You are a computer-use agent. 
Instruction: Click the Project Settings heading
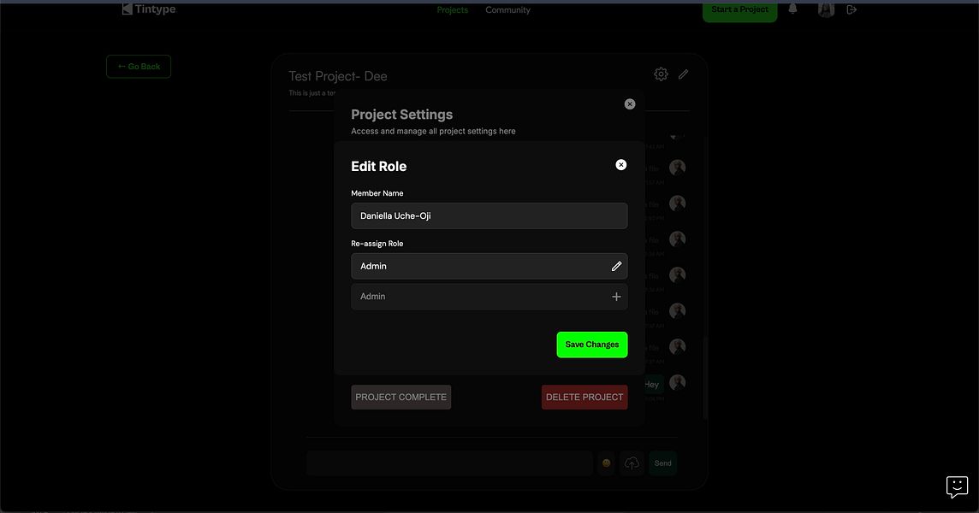click(401, 115)
